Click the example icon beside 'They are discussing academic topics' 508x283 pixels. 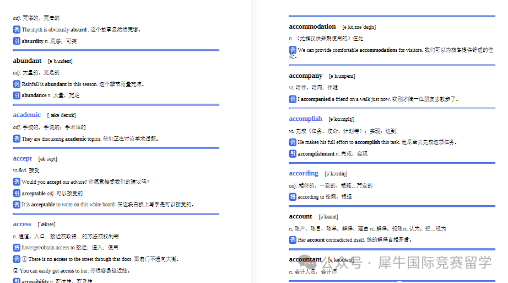click(17, 138)
